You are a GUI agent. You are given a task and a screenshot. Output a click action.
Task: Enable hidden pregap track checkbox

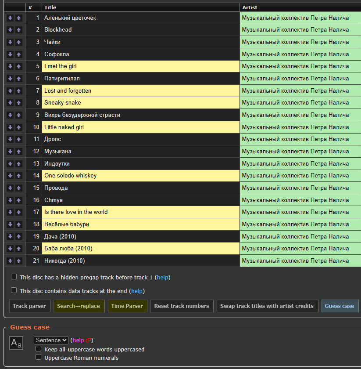14,277
